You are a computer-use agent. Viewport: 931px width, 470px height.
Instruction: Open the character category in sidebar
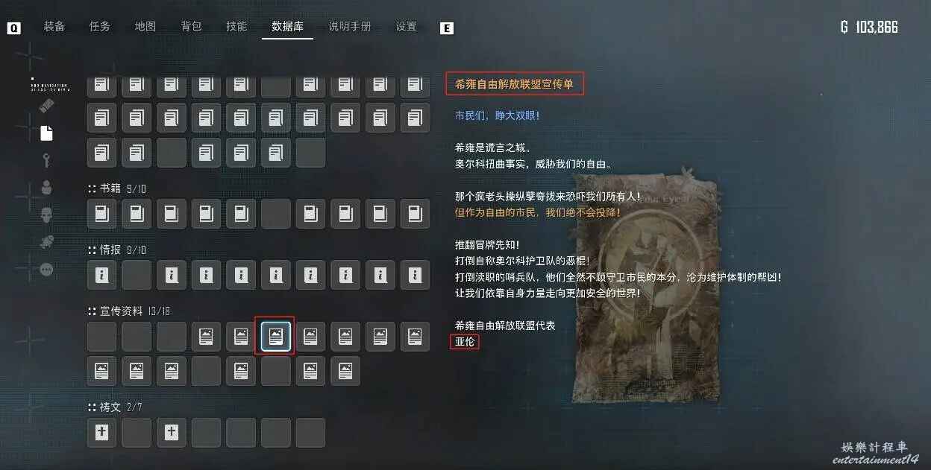tap(46, 187)
